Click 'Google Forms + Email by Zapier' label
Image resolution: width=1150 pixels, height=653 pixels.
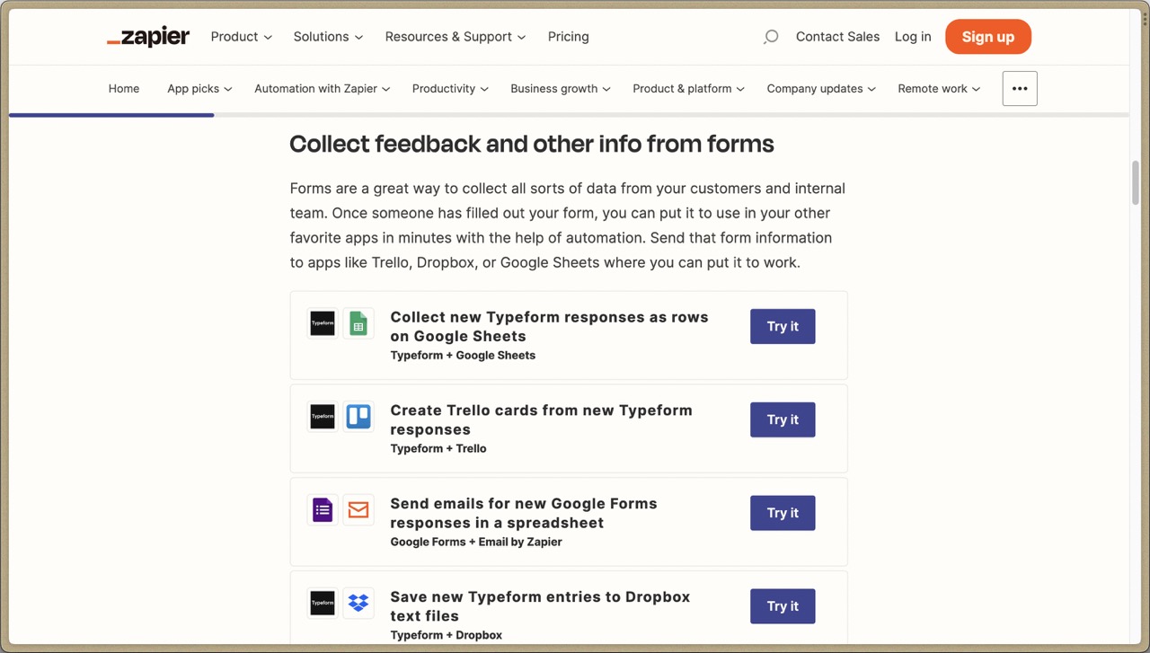476,543
